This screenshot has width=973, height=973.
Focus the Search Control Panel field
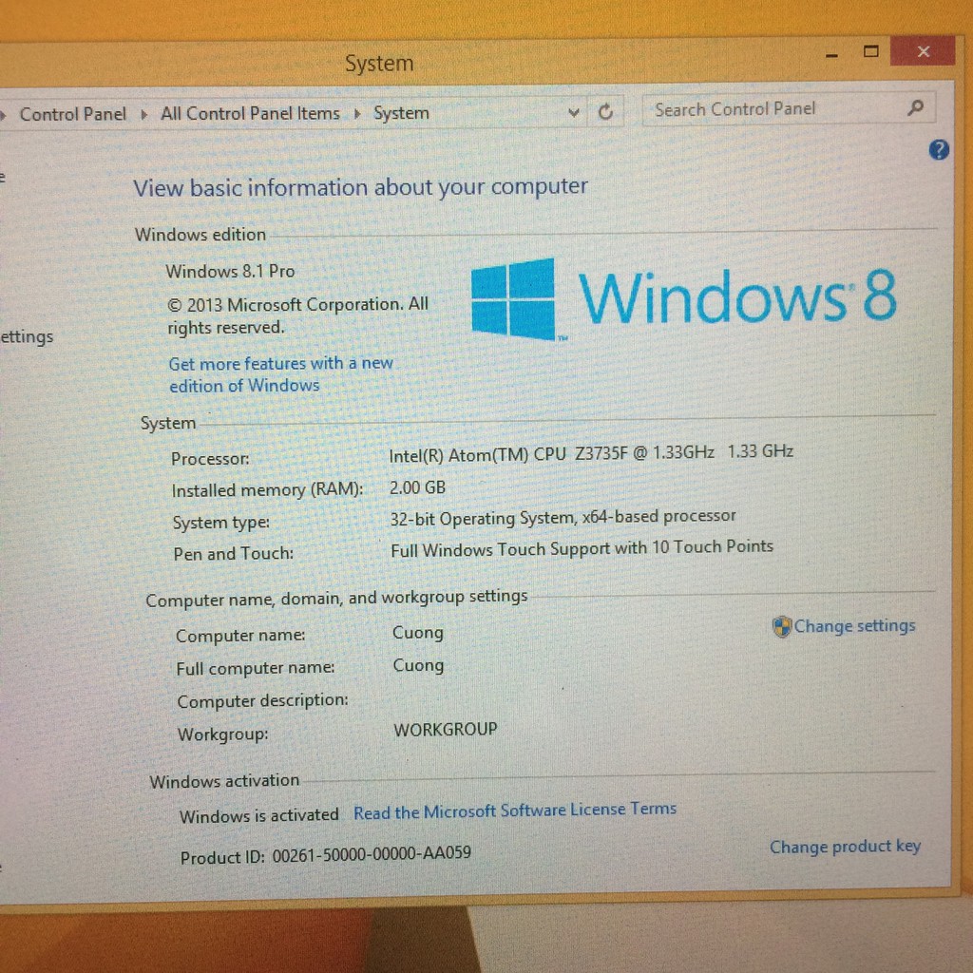[770, 109]
